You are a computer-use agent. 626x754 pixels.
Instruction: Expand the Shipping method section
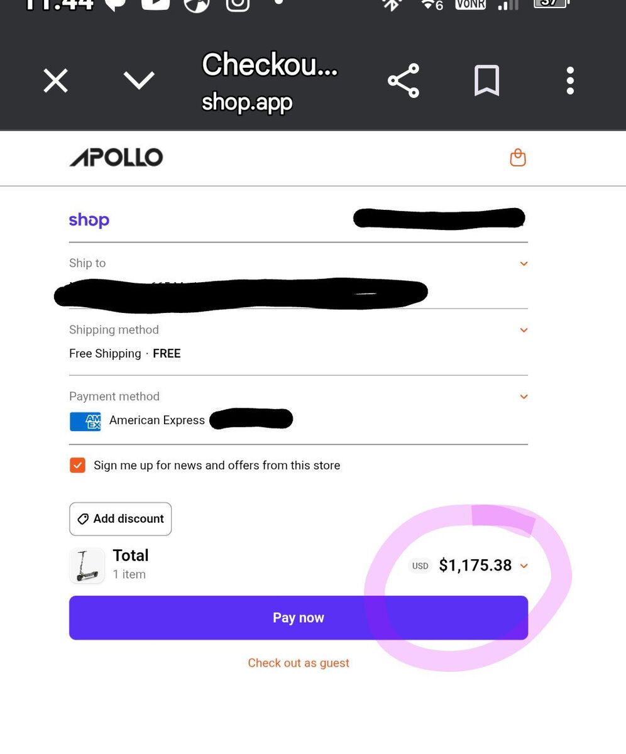pos(524,331)
